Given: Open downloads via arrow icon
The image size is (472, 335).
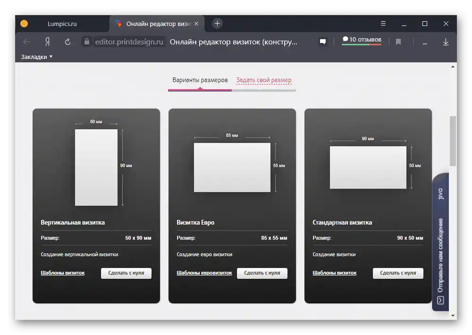Looking at the screenshot, I should [446, 42].
